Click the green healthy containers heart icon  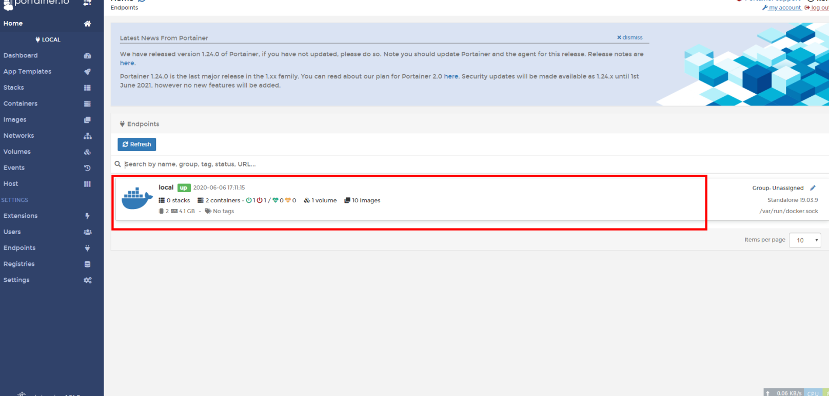275,200
